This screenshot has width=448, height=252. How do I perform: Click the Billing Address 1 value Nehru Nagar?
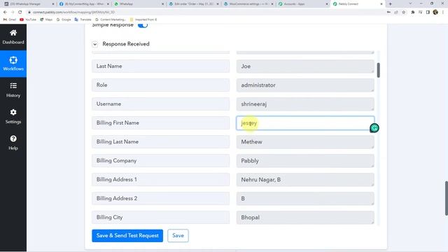(x=305, y=179)
